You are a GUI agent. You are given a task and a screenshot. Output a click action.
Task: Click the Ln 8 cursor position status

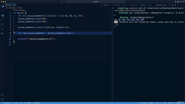[x=144, y=103]
